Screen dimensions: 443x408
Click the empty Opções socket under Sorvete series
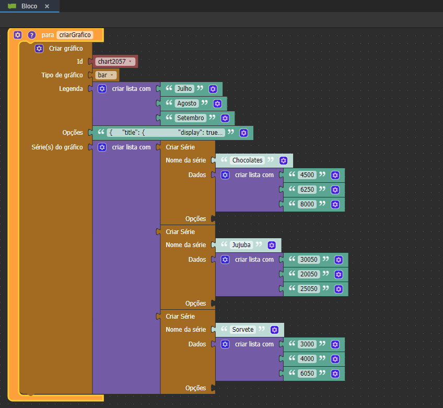[x=213, y=388]
